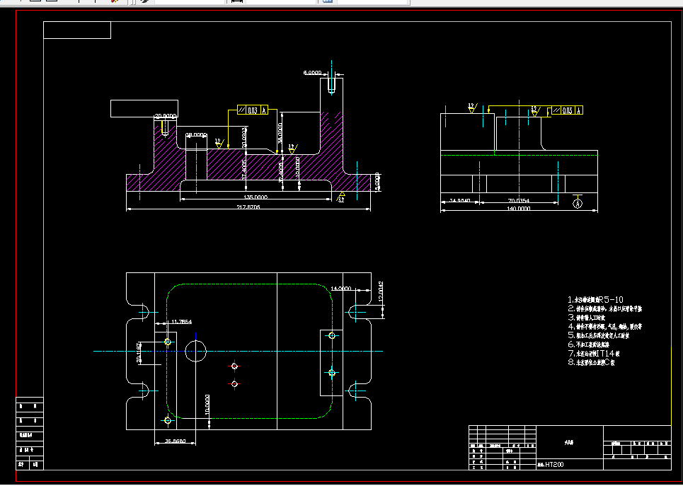Click the HT200 material text in title block
This screenshot has height=486, width=683.
click(x=554, y=465)
